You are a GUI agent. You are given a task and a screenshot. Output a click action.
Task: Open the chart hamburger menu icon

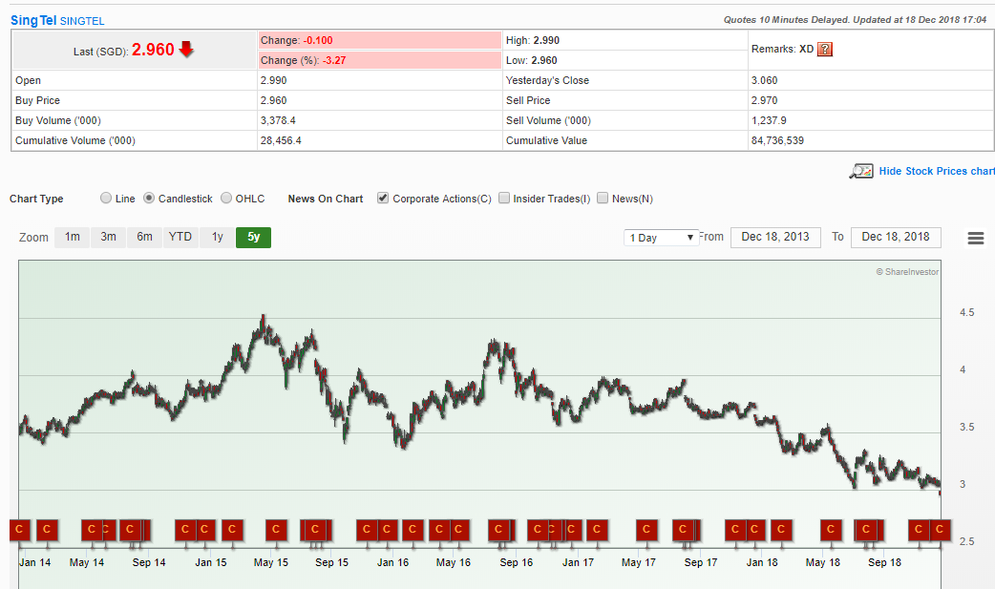975,239
